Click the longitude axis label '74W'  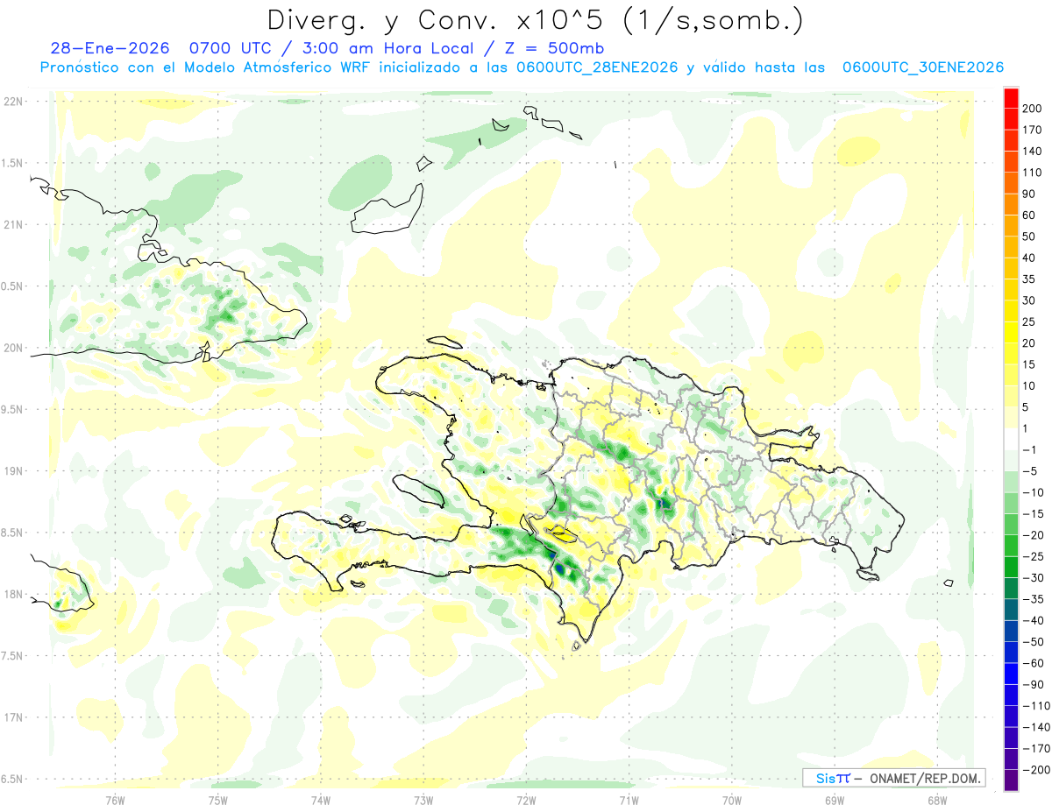[x=320, y=799]
